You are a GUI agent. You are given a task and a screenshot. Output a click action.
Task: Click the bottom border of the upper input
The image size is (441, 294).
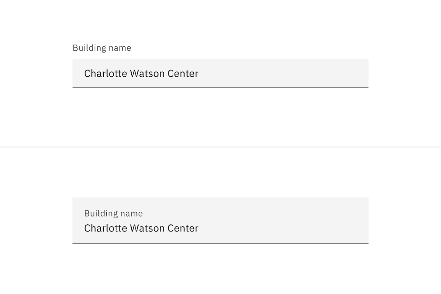pyautogui.click(x=220, y=87)
